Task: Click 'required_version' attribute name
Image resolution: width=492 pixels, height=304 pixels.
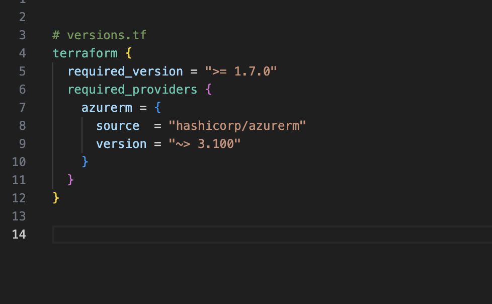Action: click(x=125, y=71)
